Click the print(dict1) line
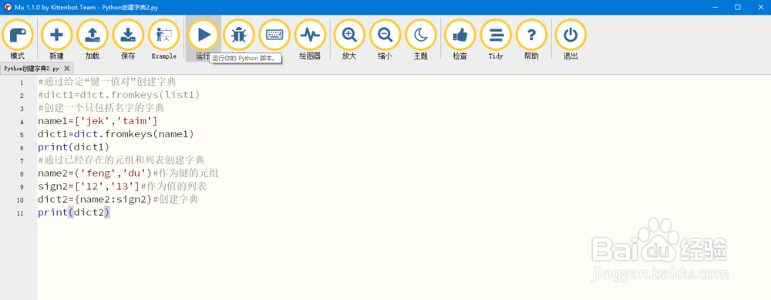 click(73, 147)
